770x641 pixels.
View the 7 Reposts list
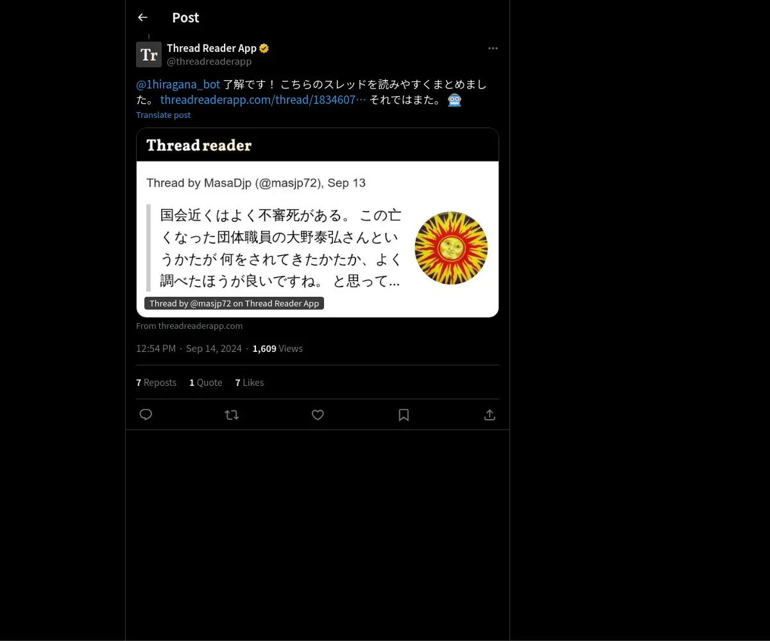[x=156, y=383]
